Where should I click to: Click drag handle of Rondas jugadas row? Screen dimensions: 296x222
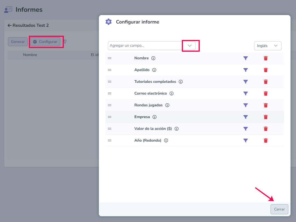110,105
